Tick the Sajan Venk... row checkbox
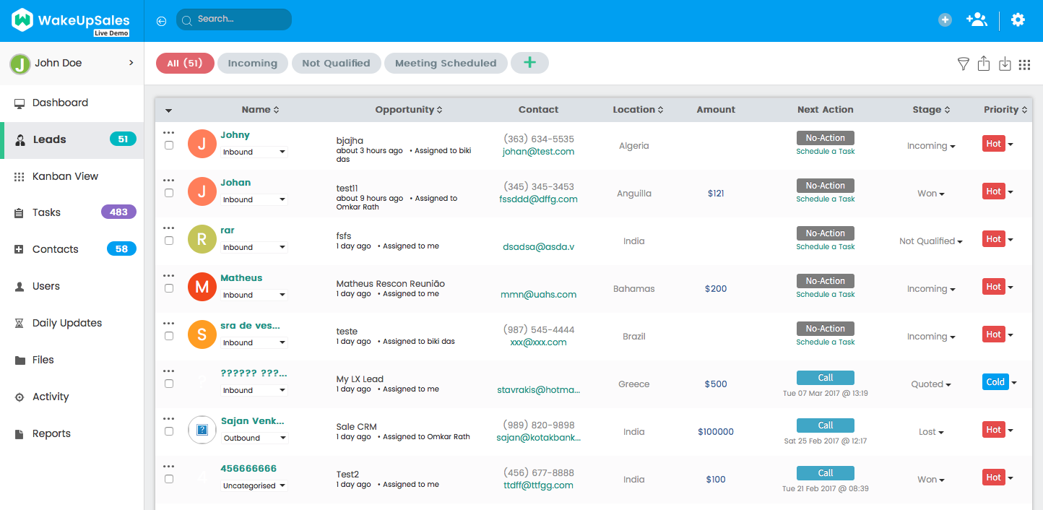This screenshot has height=510, width=1043. [x=169, y=431]
